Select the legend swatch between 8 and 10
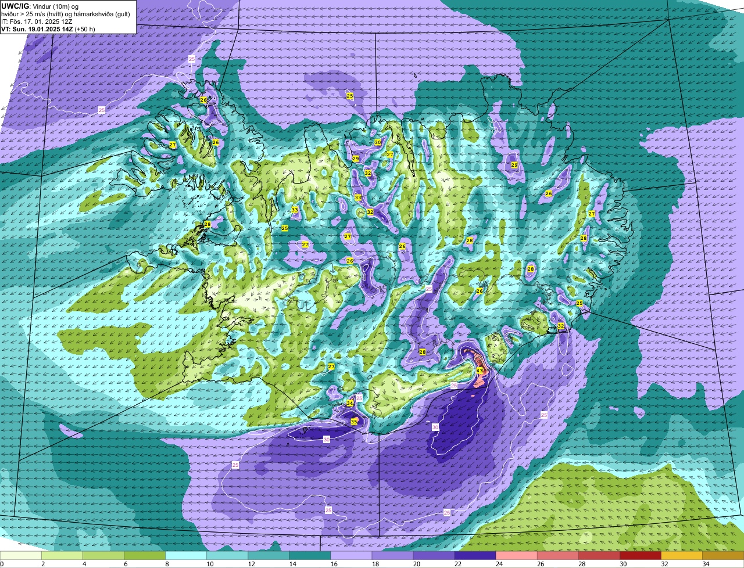 pos(186,555)
